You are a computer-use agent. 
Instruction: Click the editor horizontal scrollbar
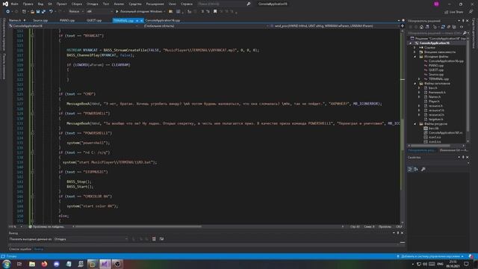coord(138,226)
